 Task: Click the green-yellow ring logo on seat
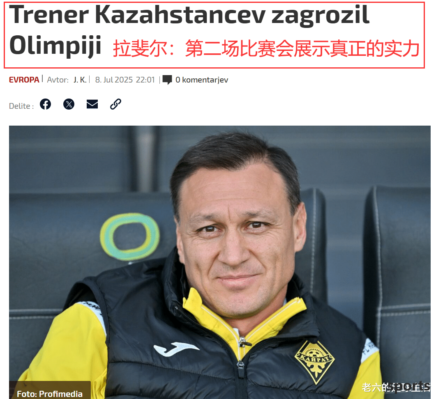(x=130, y=237)
